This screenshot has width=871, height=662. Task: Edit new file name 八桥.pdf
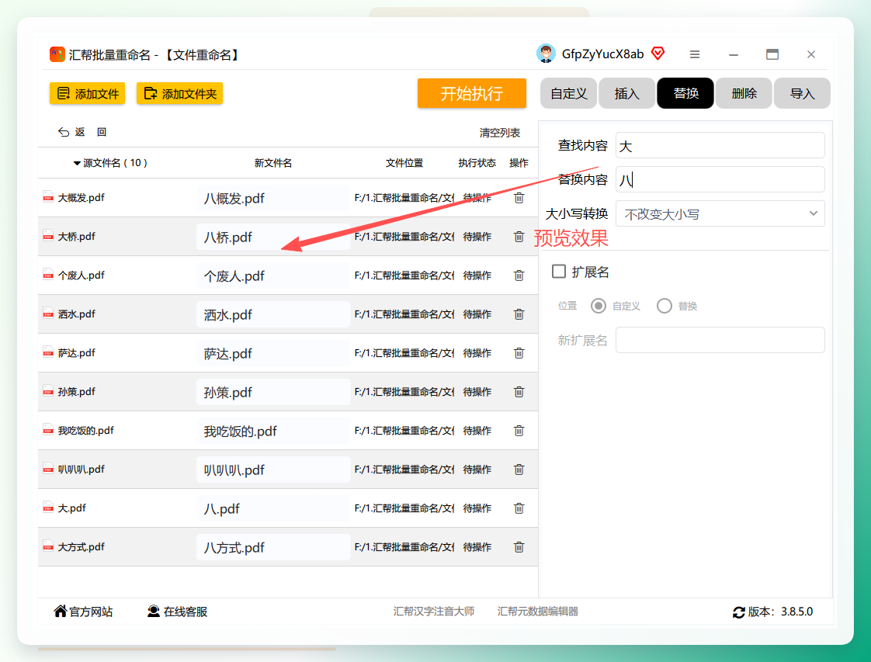[x=272, y=237]
